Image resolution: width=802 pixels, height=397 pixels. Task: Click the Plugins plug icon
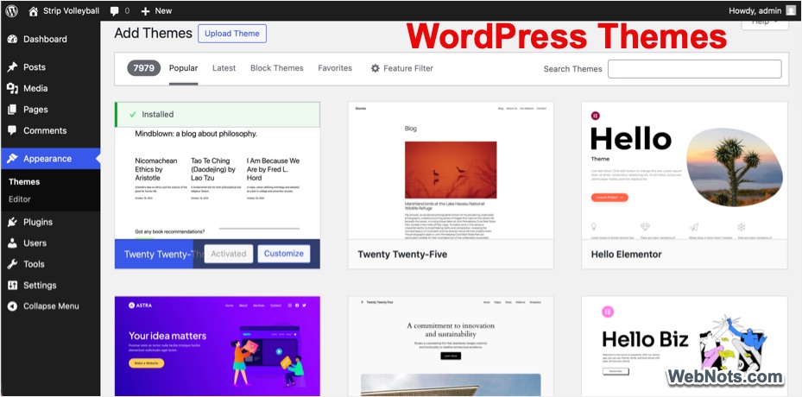tap(12, 222)
